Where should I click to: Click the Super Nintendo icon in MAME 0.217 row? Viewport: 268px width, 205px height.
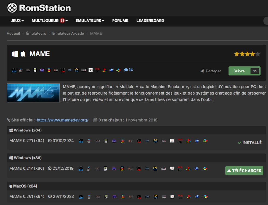point(205,169)
